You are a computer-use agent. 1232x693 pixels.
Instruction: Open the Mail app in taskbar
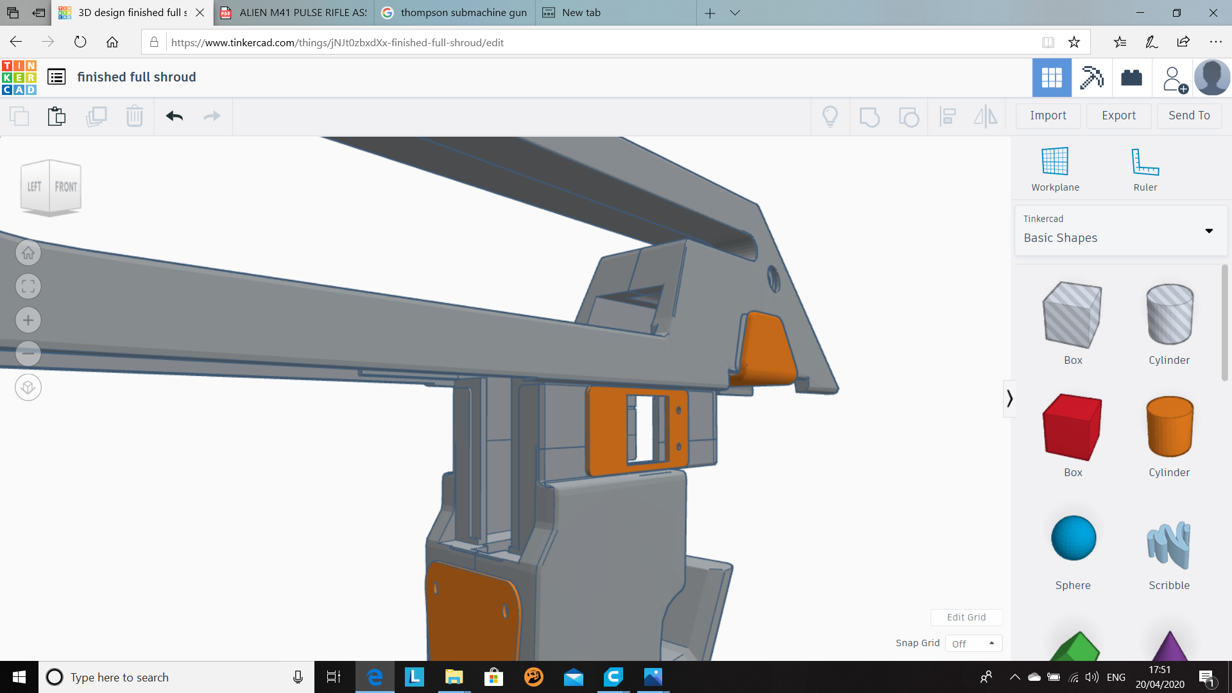click(574, 677)
